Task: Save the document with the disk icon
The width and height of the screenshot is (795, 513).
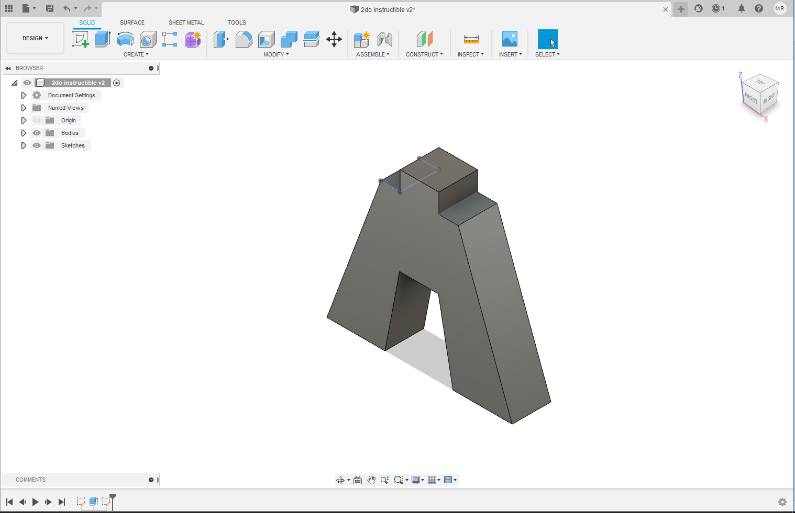Action: (x=50, y=8)
